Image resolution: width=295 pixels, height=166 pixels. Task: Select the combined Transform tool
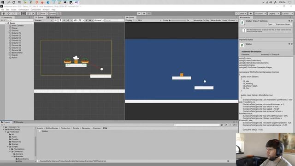click(28, 13)
